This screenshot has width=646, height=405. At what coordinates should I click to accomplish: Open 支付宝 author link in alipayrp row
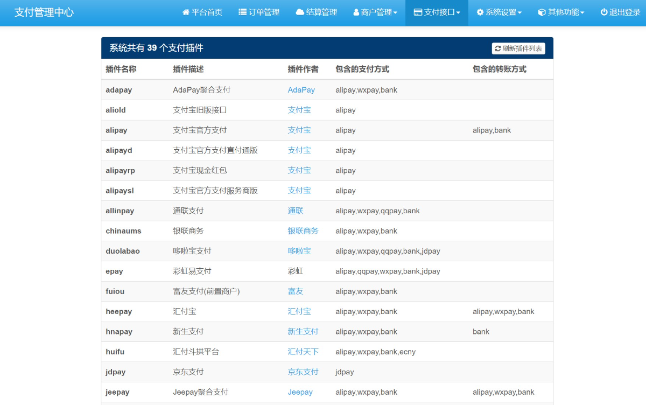299,170
